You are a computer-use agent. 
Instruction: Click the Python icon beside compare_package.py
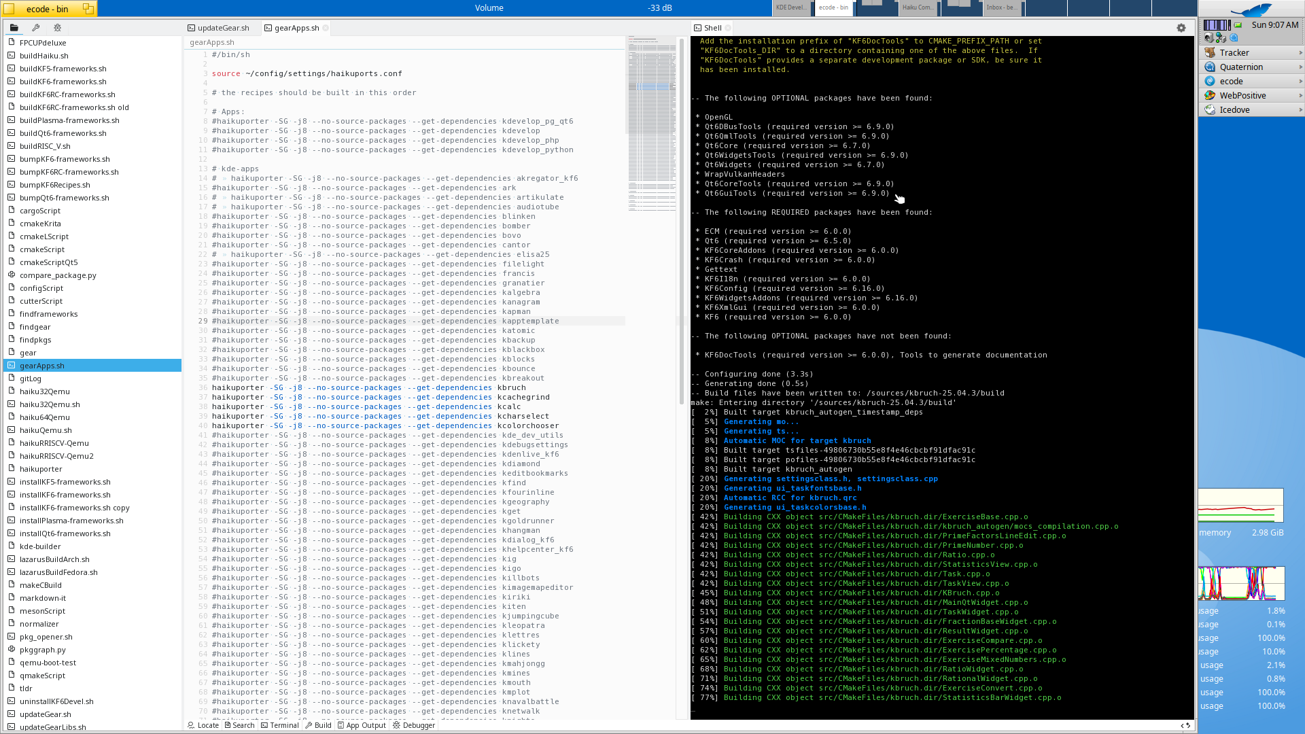coord(12,275)
